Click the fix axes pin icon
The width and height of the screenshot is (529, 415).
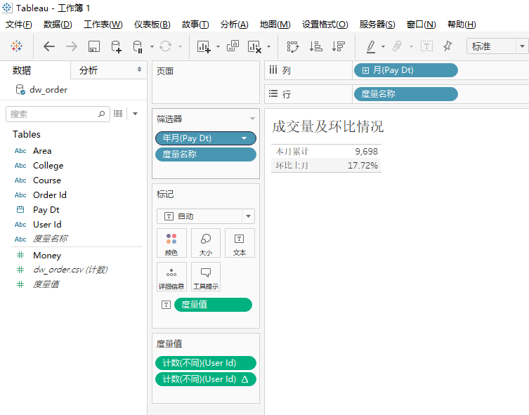(448, 46)
